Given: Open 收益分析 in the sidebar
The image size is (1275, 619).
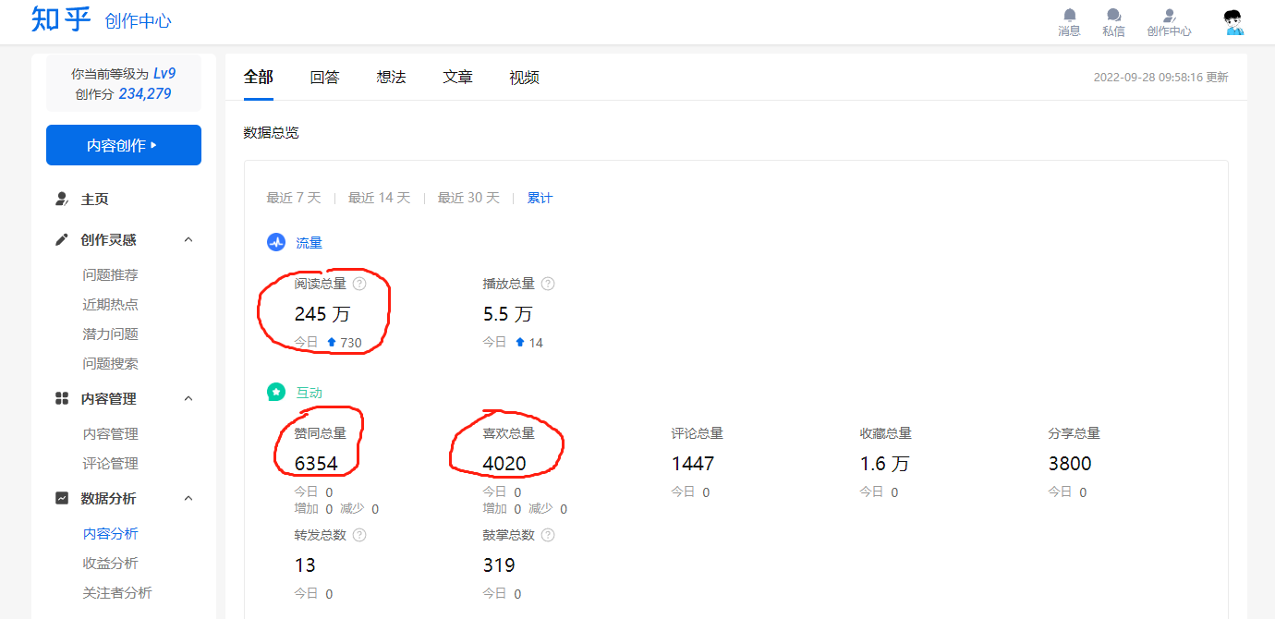Looking at the screenshot, I should [110, 563].
